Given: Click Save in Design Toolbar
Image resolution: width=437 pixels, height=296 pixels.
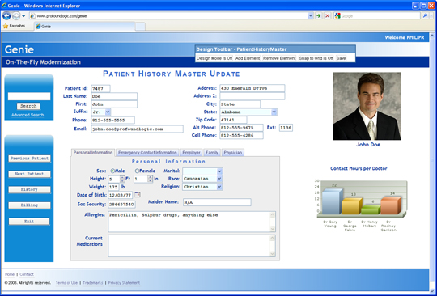Looking at the screenshot, I should point(341,58).
